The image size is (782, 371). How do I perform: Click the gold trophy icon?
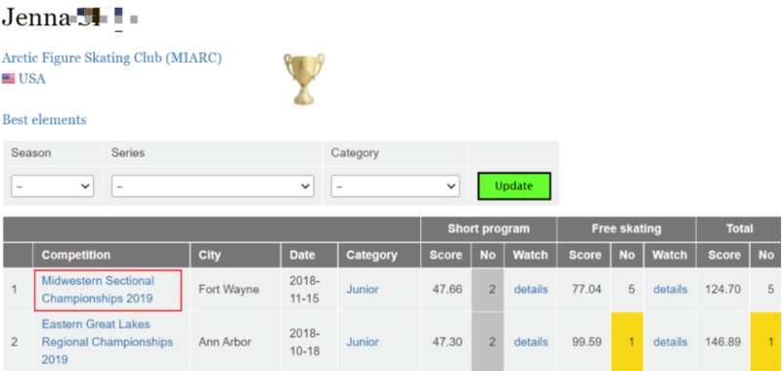coord(304,79)
